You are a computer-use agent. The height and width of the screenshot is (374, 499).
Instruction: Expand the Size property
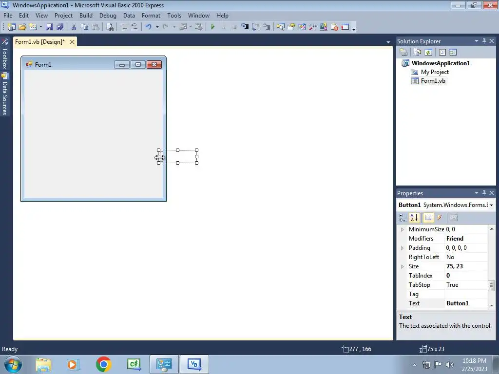(402, 266)
